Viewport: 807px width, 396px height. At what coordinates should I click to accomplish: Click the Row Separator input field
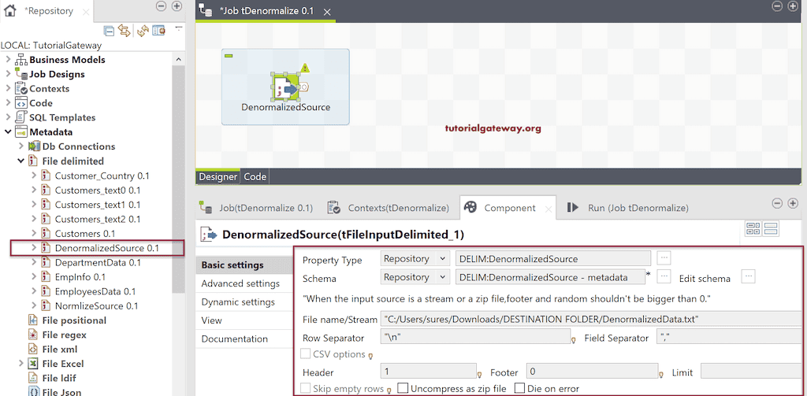pos(474,338)
